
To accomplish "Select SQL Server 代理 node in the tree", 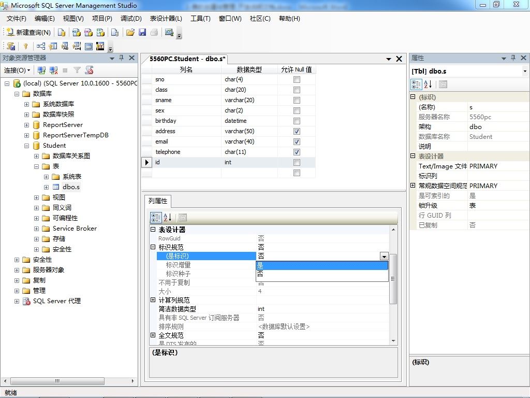I will click(56, 301).
